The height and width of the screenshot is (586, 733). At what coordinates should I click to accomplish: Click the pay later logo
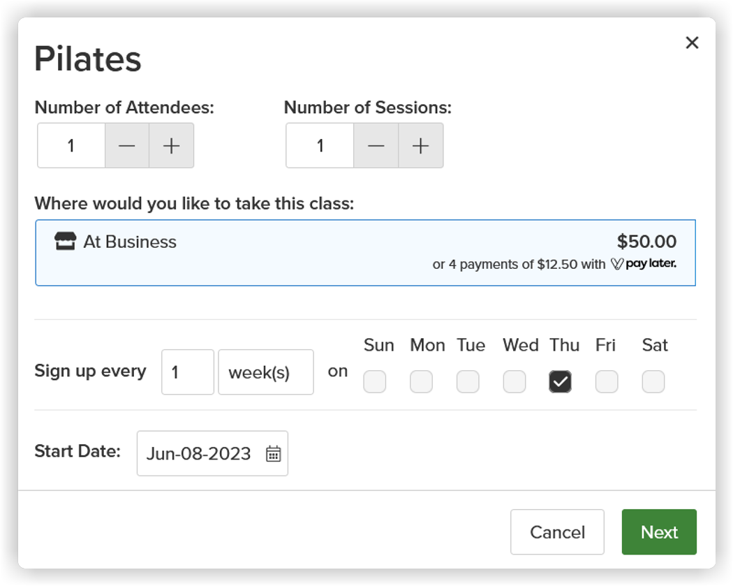coord(644,264)
